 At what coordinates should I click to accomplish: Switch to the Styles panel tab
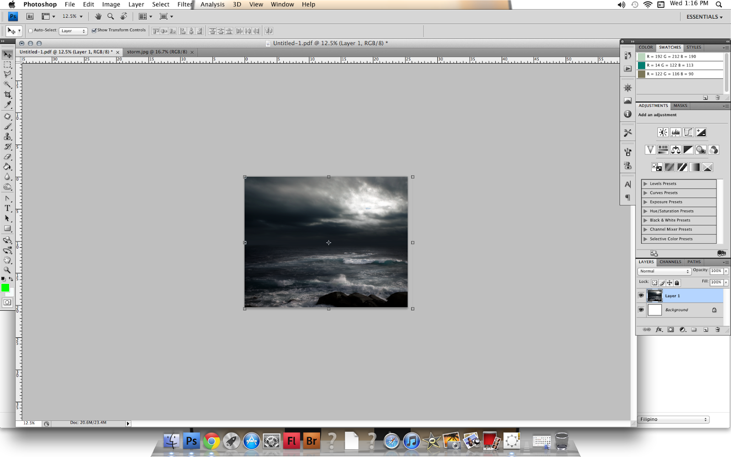pos(694,48)
